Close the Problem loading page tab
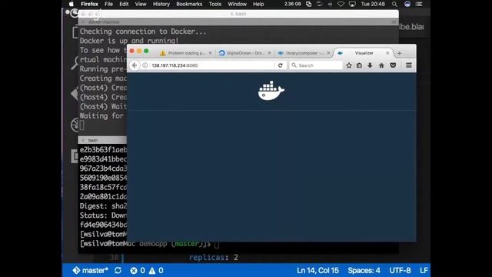Screen dimensions: 492x277 (210, 53)
